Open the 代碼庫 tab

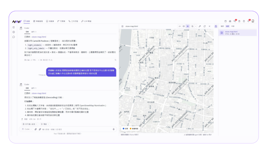pos(61,21)
